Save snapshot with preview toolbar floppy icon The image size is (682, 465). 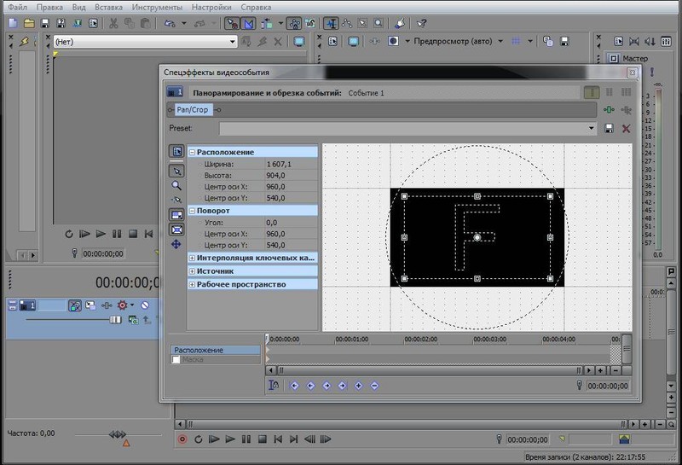coord(564,41)
